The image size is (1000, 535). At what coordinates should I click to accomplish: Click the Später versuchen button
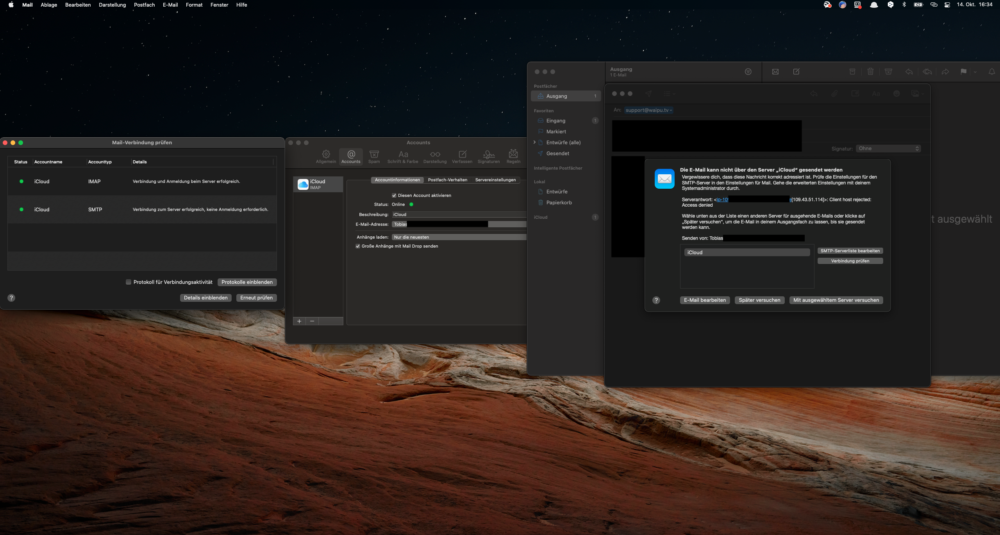click(x=759, y=300)
